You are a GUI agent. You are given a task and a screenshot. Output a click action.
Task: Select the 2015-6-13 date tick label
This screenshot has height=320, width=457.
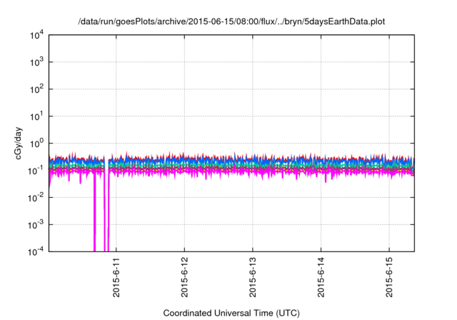tap(252, 277)
